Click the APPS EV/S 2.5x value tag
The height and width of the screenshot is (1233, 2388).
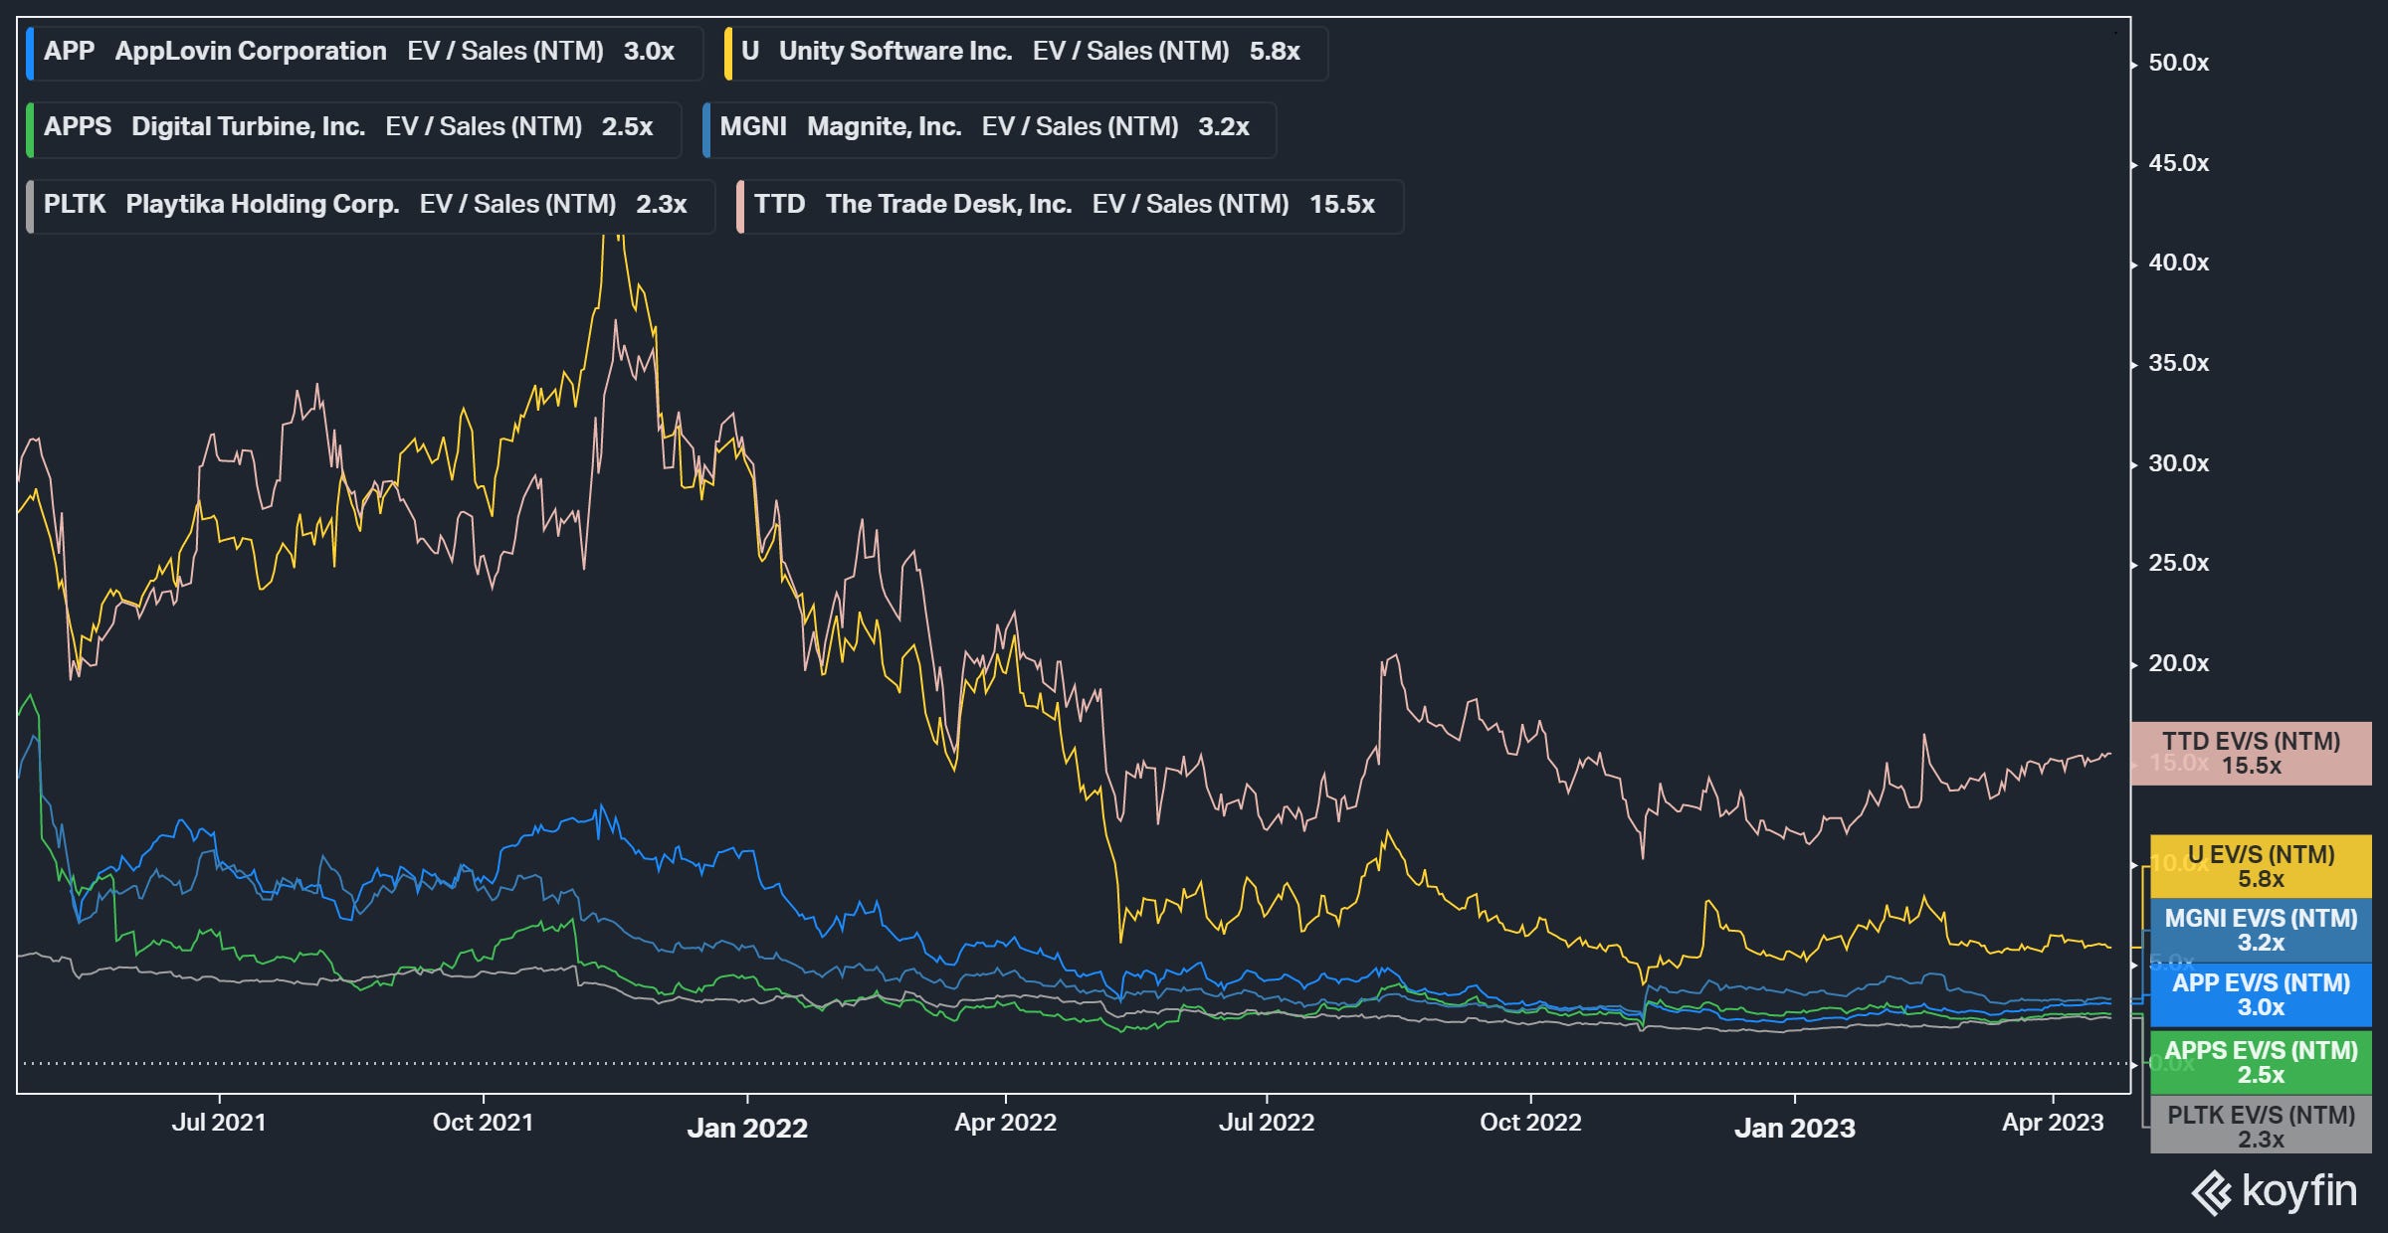coord(2261,1062)
